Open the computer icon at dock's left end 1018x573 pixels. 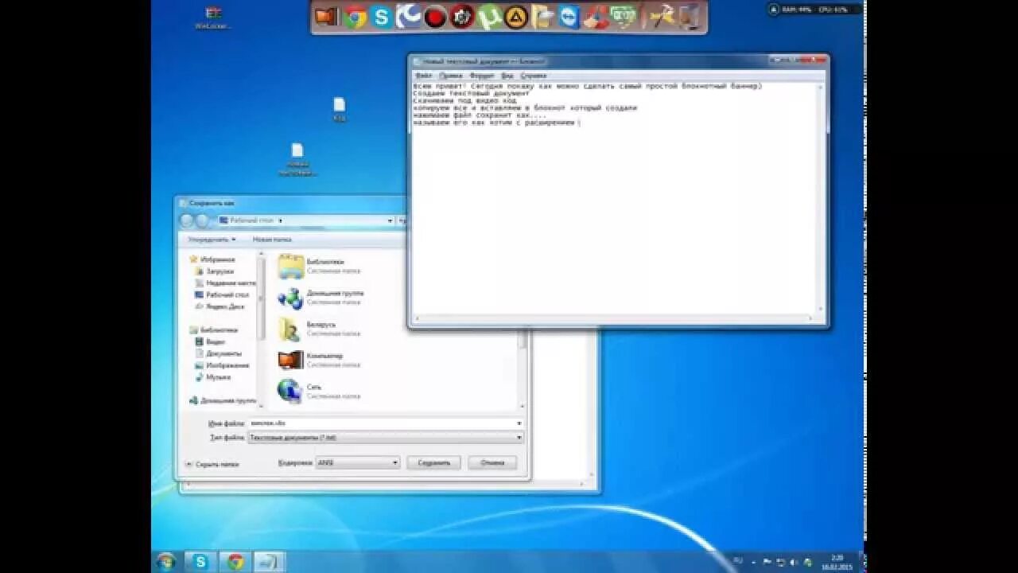coord(327,17)
